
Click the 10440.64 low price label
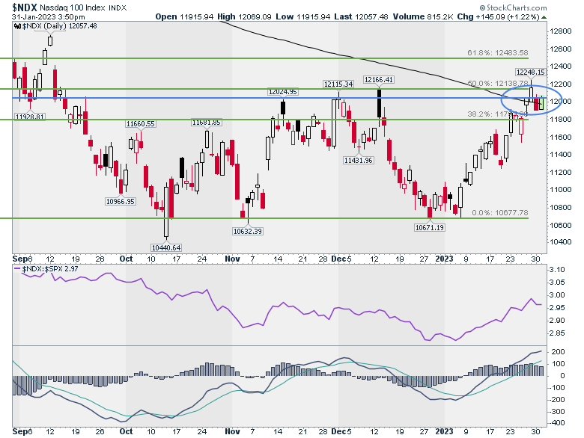[166, 247]
